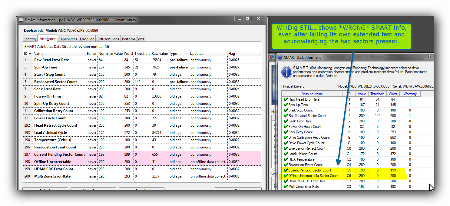
Task: Close the GSmartControl Device Information window
Action: click(259, 18)
